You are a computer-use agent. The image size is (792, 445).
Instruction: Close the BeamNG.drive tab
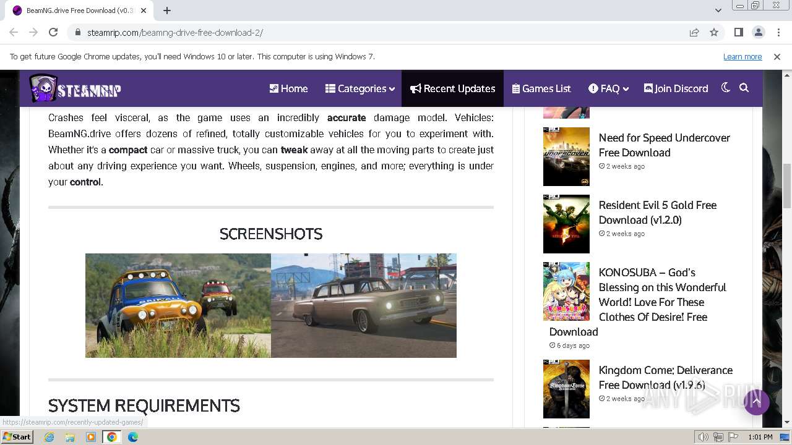click(x=144, y=11)
